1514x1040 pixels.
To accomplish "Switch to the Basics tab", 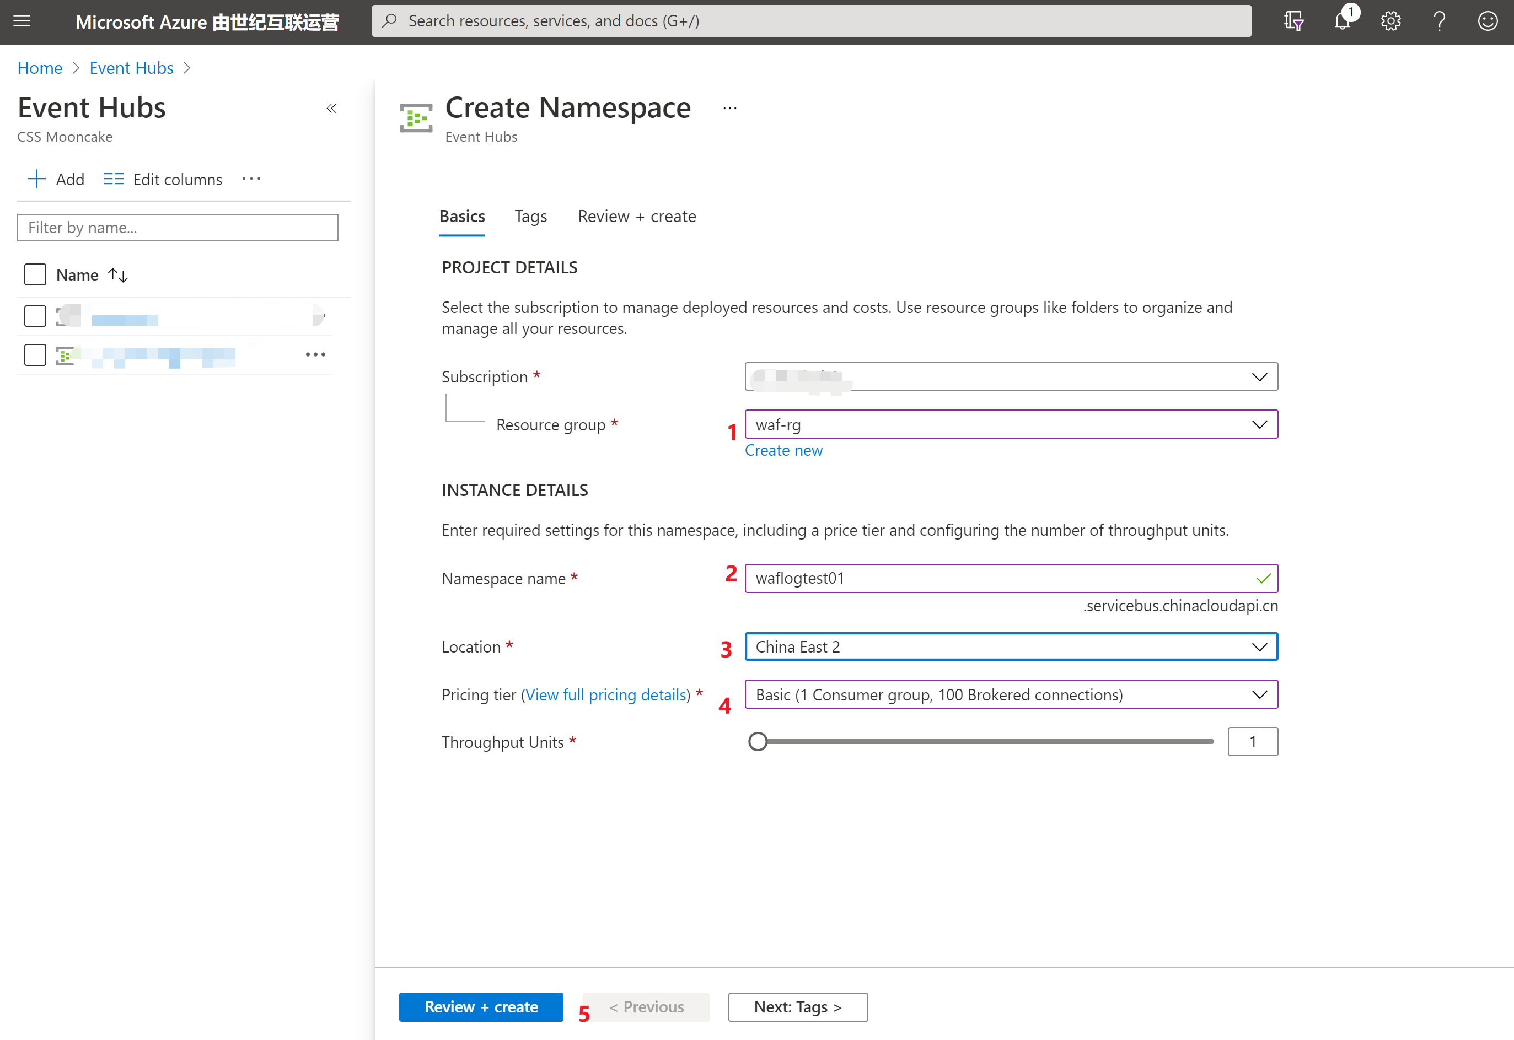I will click(462, 217).
